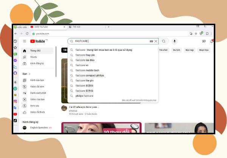Switch to the Thẻ mới tab
Viewport: 227px width, 158px height.
[86, 27]
